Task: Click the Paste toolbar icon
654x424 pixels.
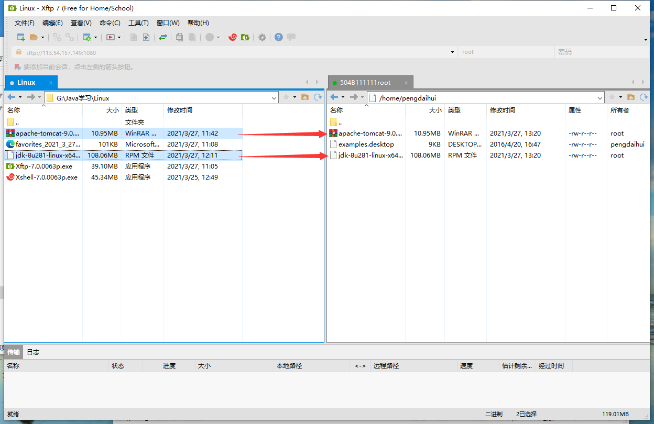Action: (x=192, y=37)
